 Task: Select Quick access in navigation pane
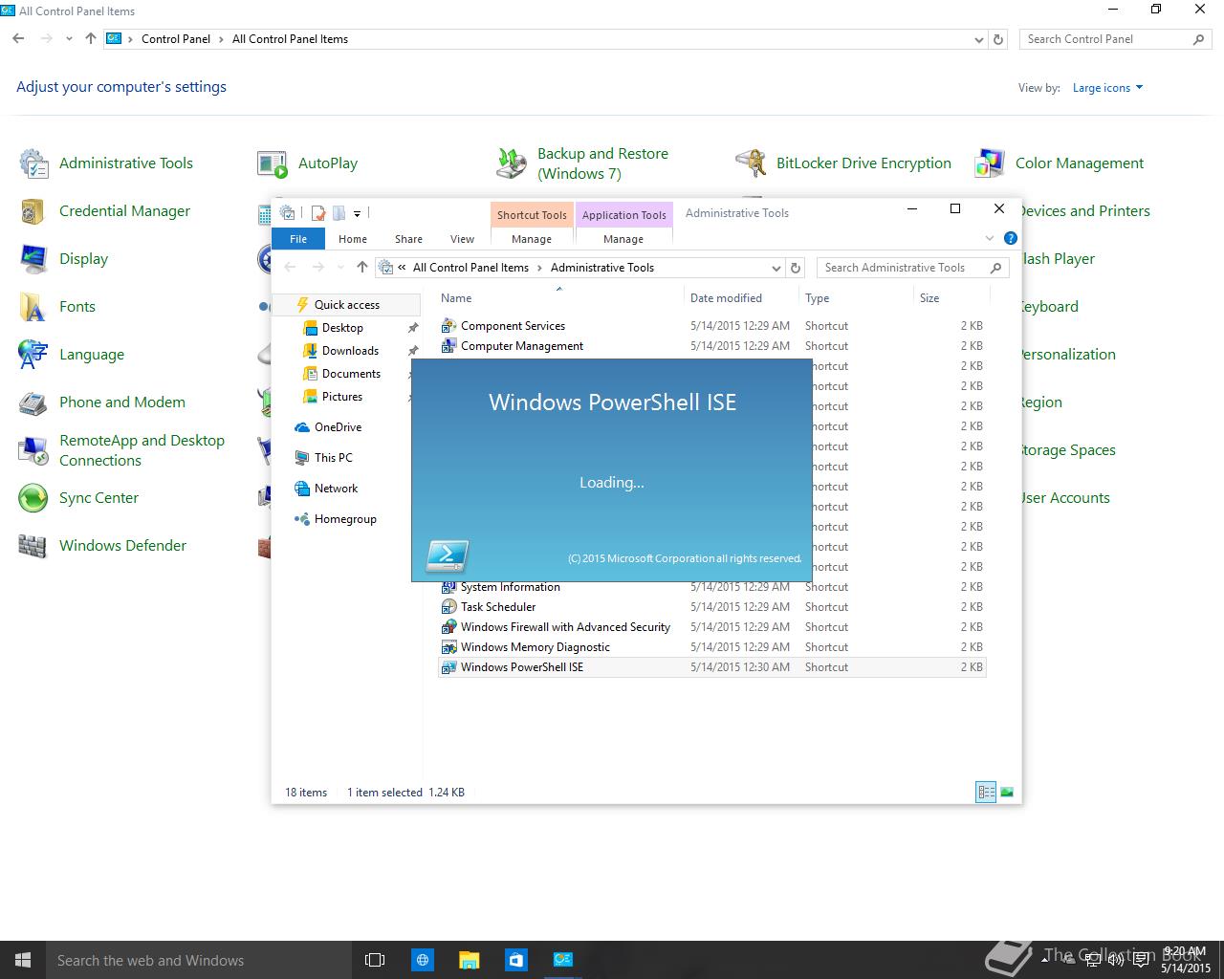click(x=347, y=305)
